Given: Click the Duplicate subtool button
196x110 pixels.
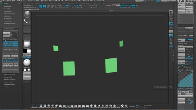Looking at the screenshot, I should [x=181, y=8].
